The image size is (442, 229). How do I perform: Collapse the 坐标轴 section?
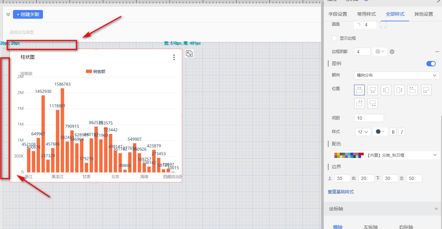pyautogui.click(x=436, y=209)
